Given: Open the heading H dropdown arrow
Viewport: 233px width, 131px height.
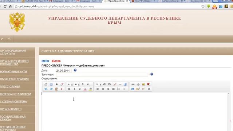Looking at the screenshot, I should click(100, 84).
